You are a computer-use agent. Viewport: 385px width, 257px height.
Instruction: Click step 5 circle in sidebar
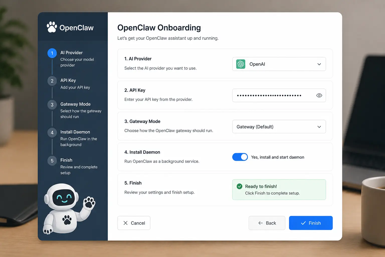[52, 161]
